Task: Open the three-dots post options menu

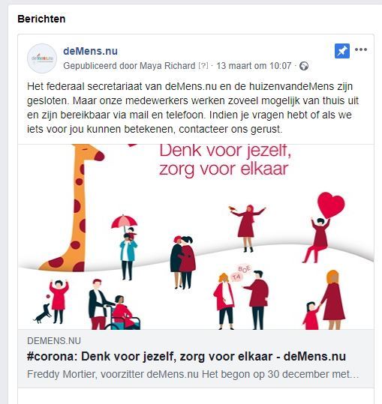Action: pyautogui.click(x=361, y=49)
